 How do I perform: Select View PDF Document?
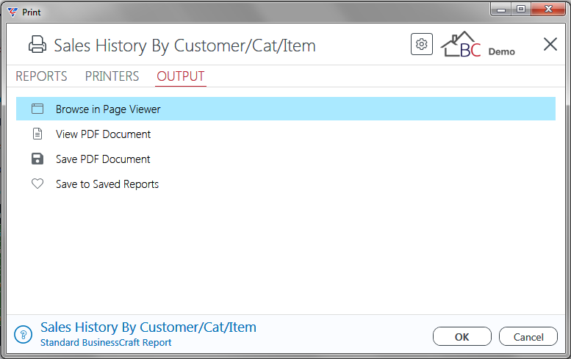(x=103, y=134)
